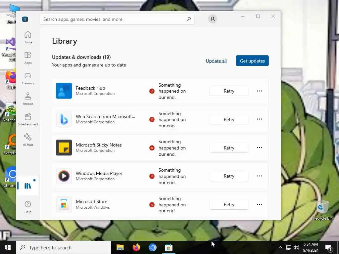Screen dimensions: 339x254
Task: Minimize the Microsoft Store window
Action: point(243,17)
